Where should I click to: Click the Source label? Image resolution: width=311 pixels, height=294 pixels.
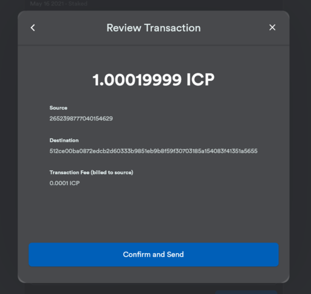click(58, 108)
